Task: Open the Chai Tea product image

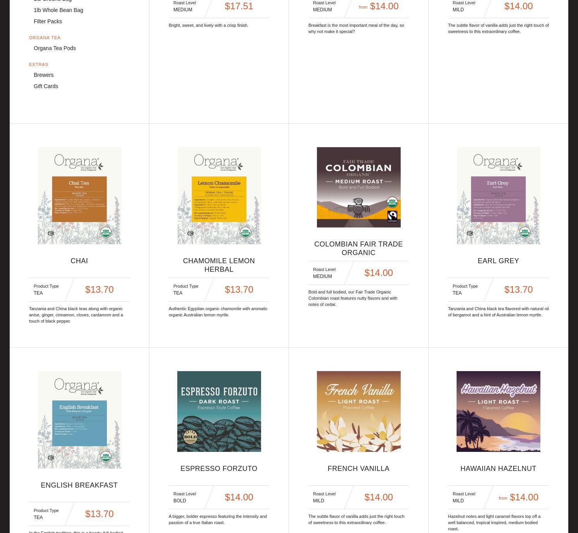Action: tap(80, 196)
